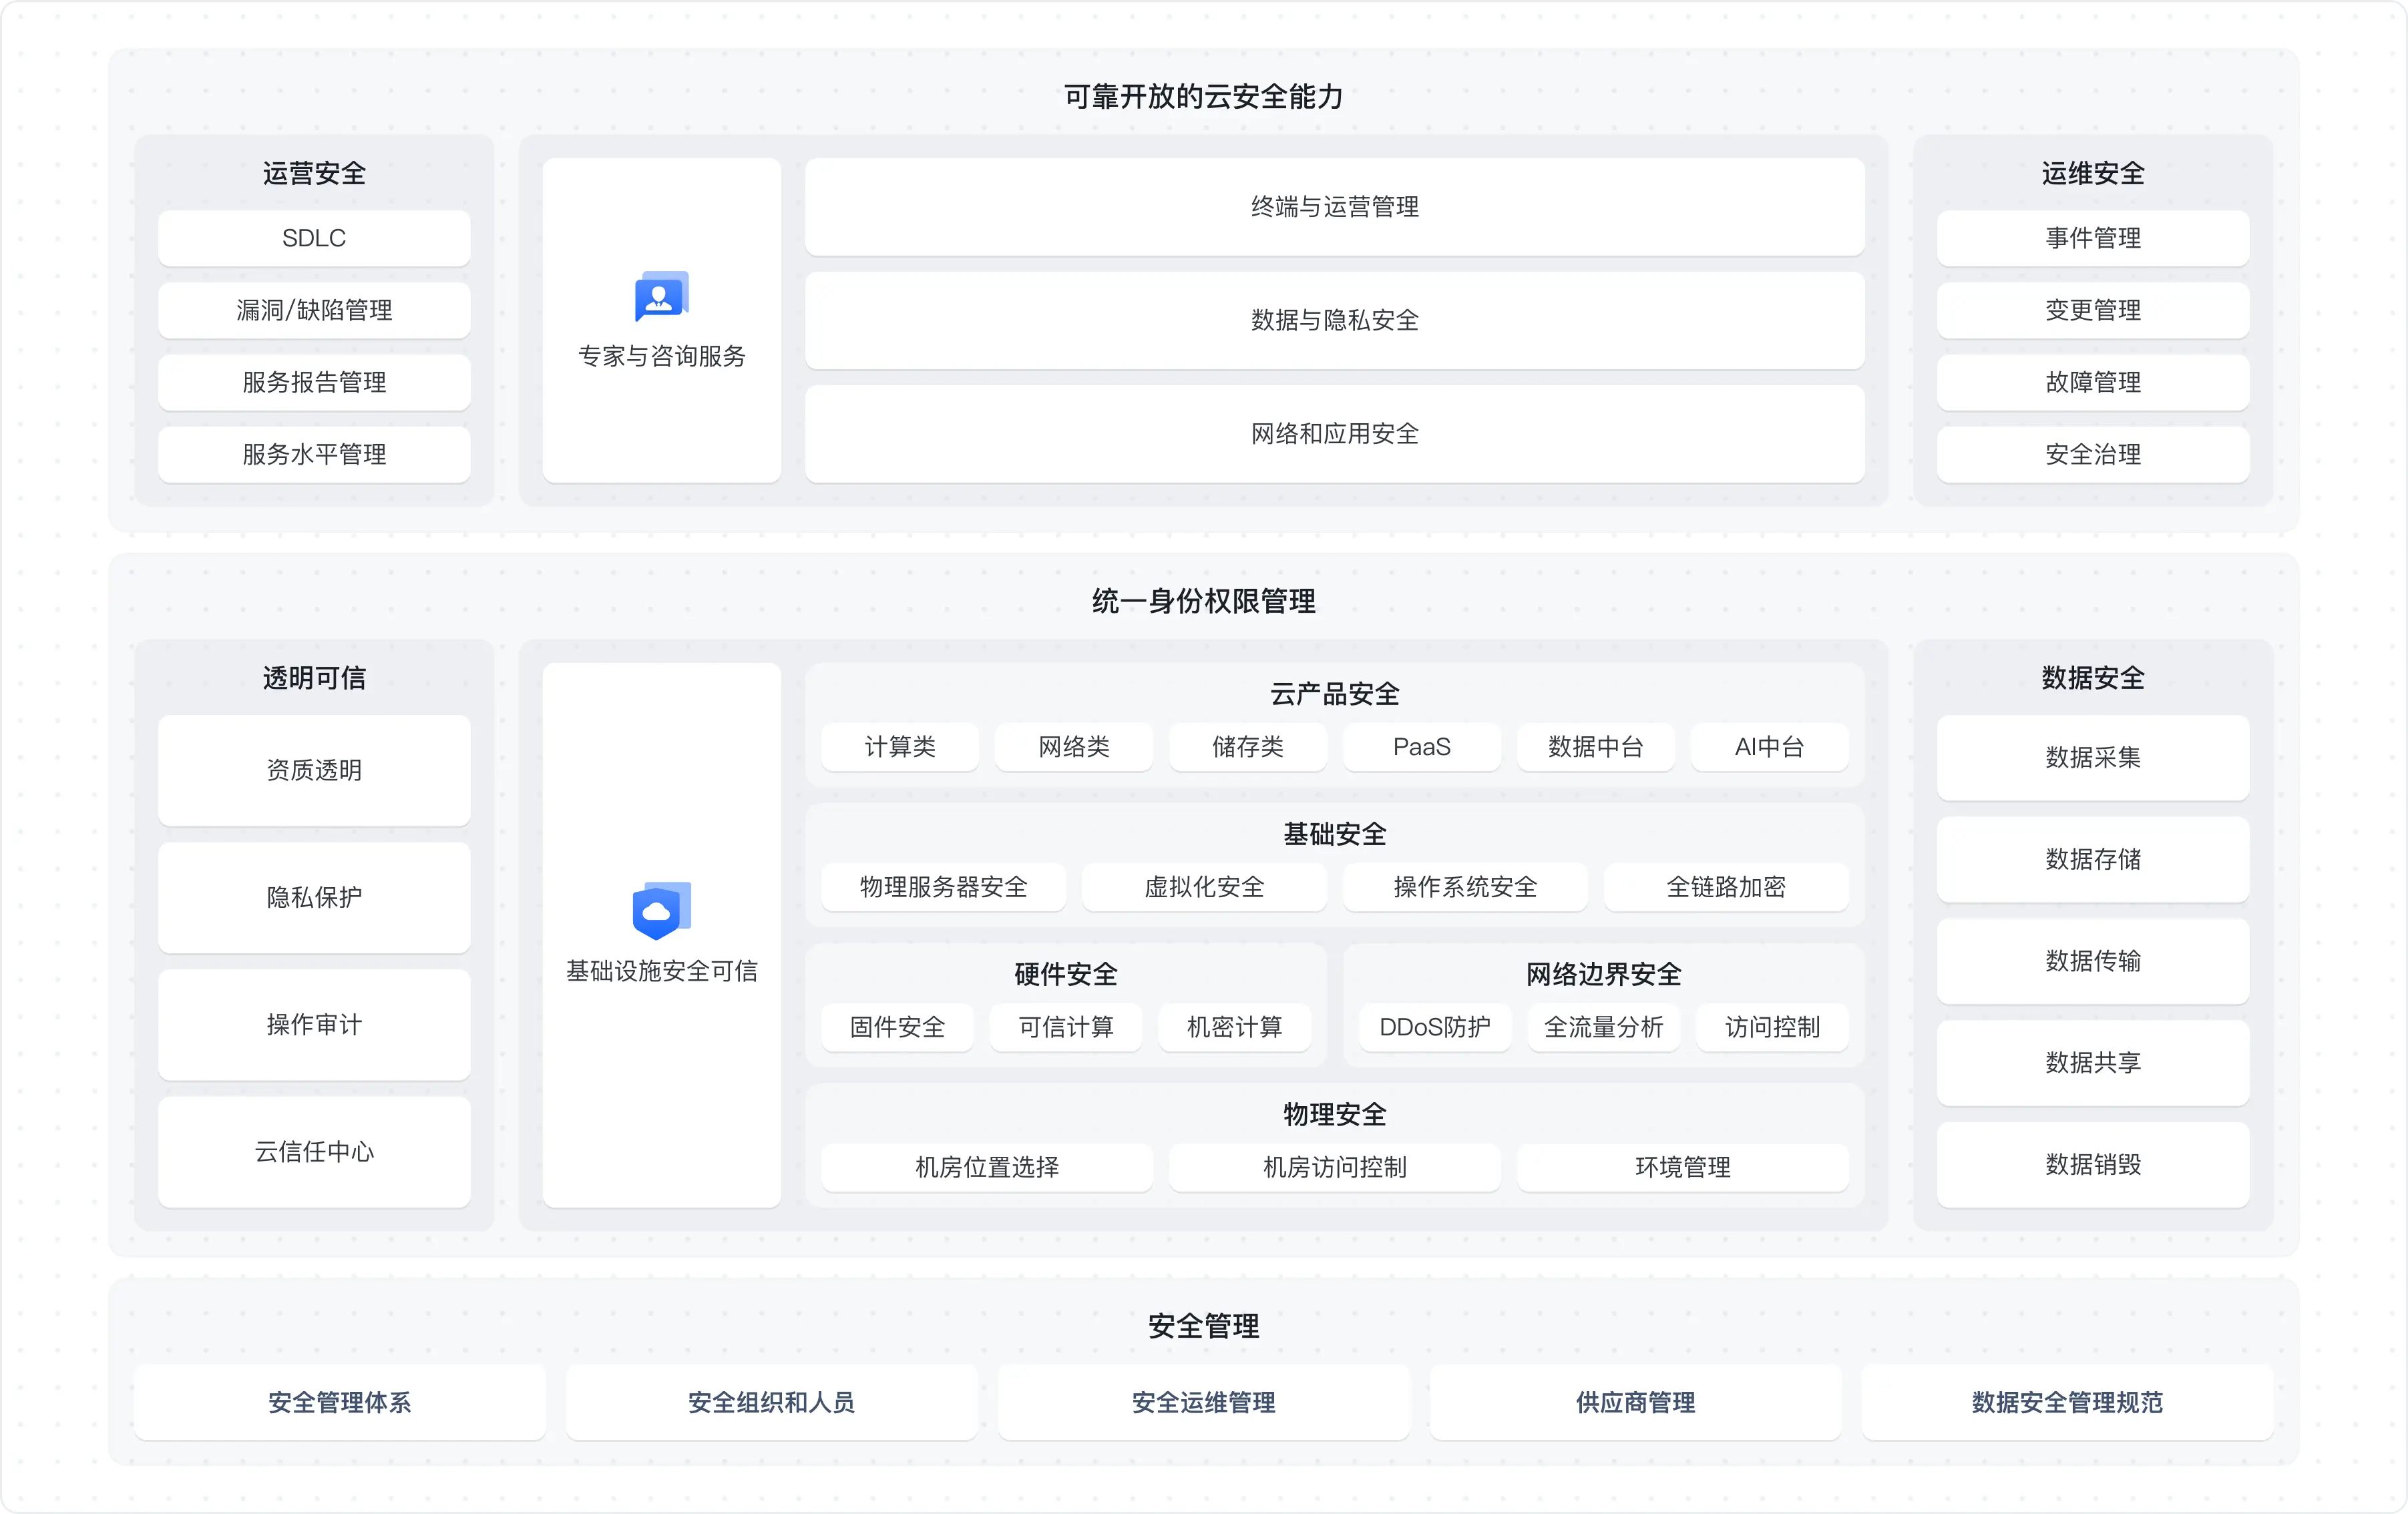
Task: Select 操作系统安全 item
Action: click(x=1466, y=887)
